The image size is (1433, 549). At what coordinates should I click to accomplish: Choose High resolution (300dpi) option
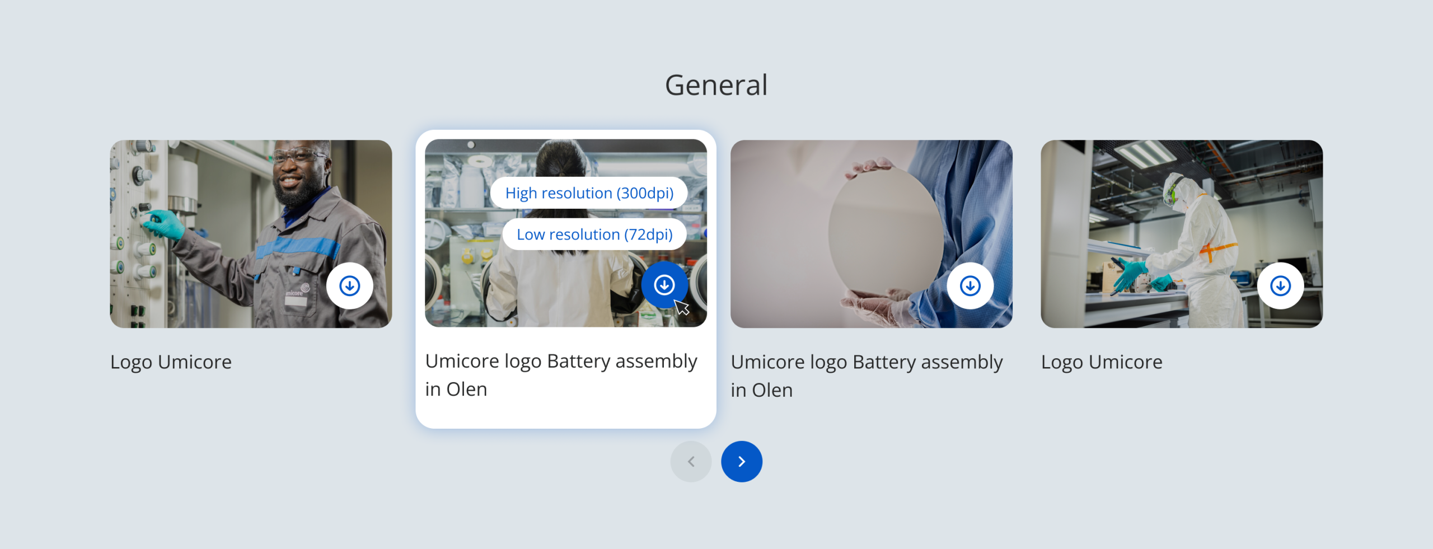589,193
